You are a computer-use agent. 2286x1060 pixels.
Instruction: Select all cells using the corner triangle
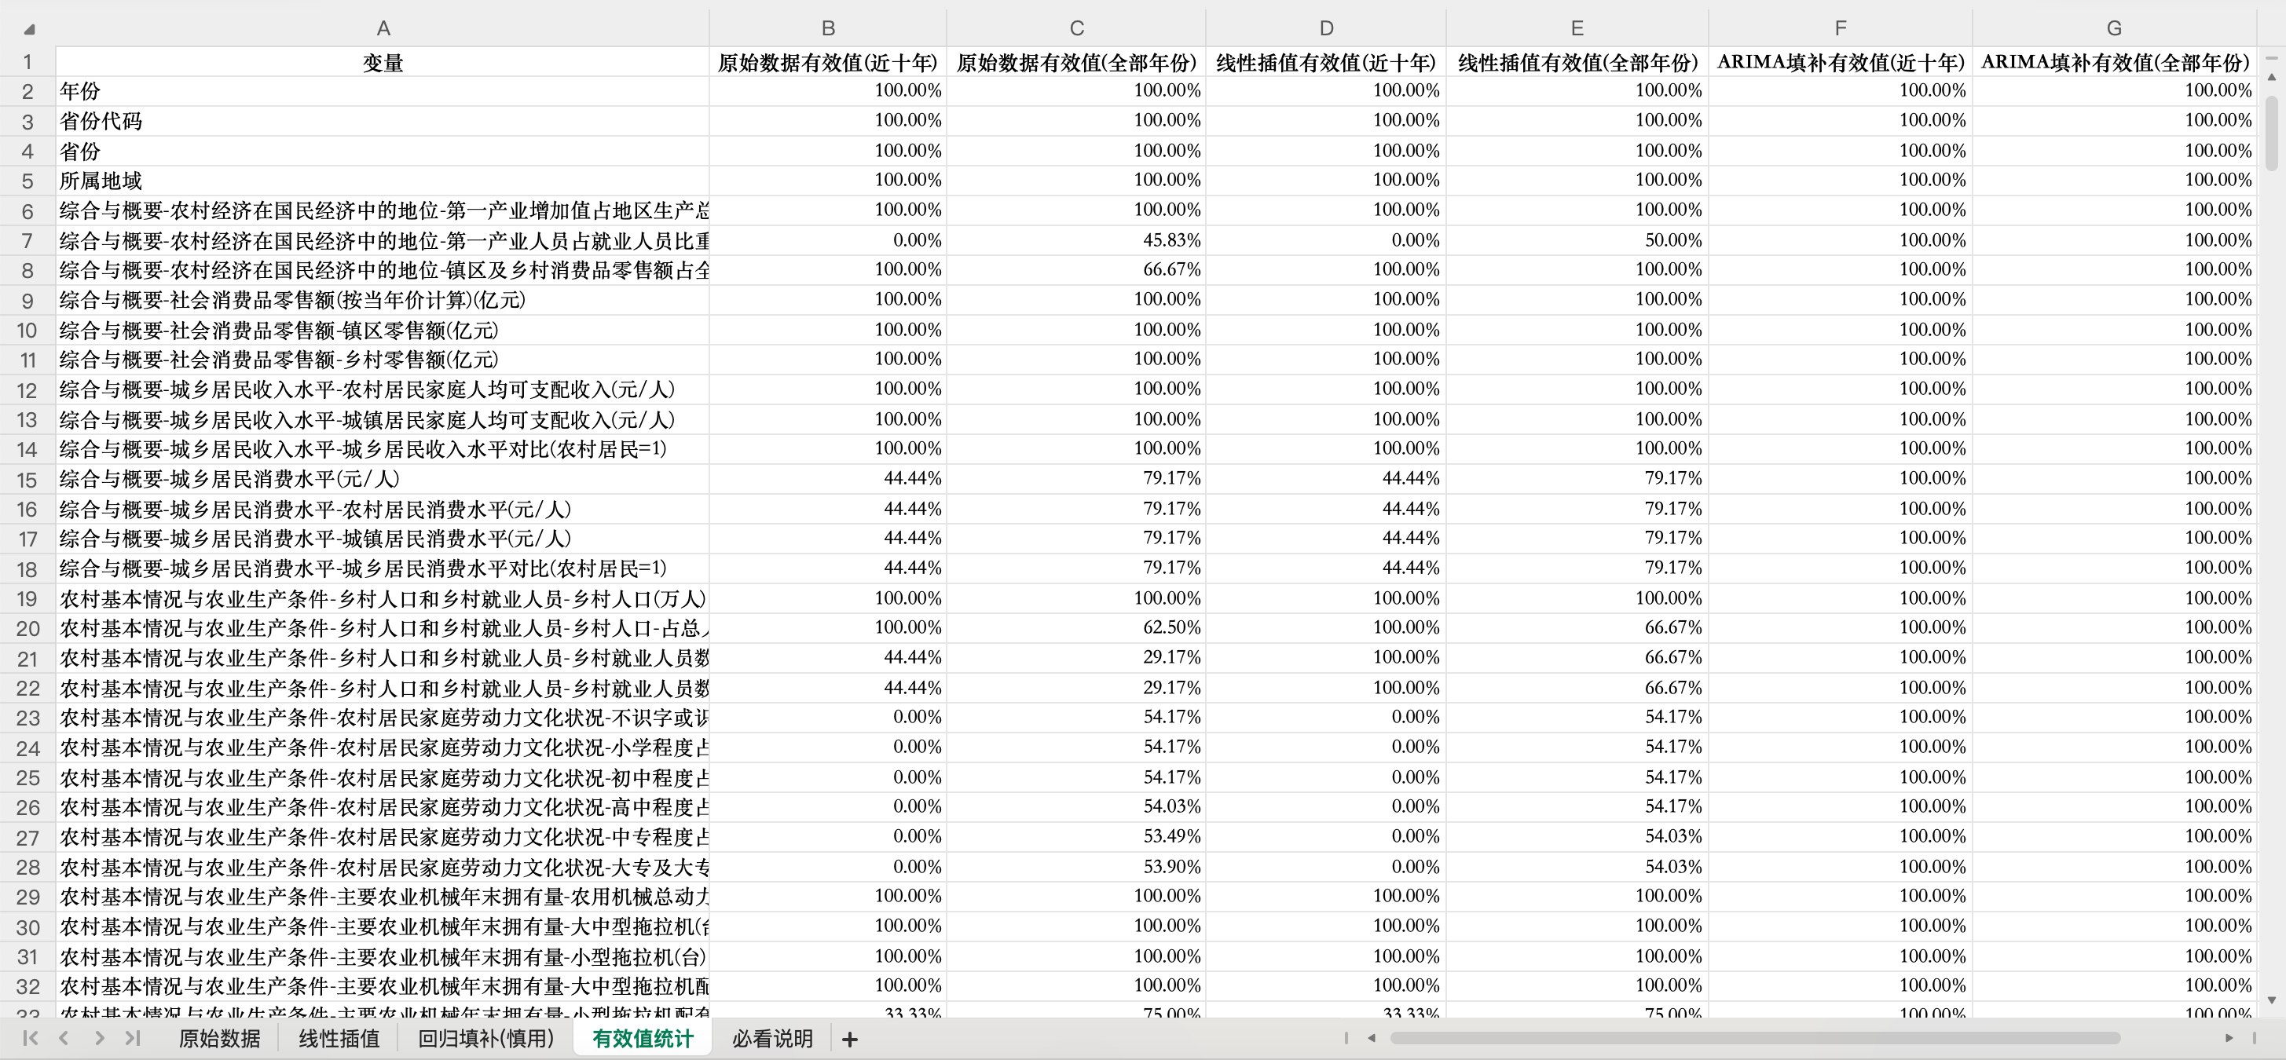[x=28, y=29]
